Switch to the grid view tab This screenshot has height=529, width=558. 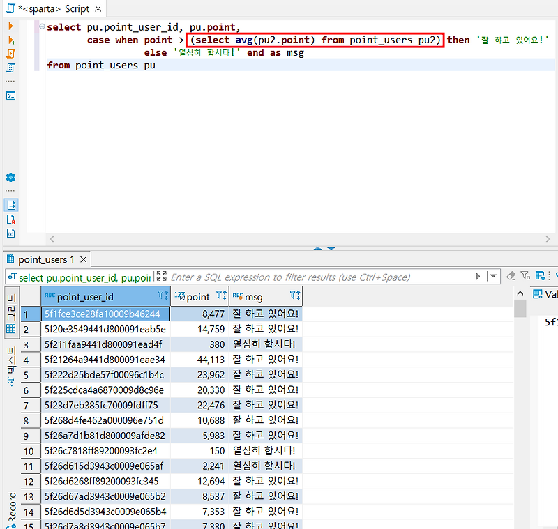(11, 314)
